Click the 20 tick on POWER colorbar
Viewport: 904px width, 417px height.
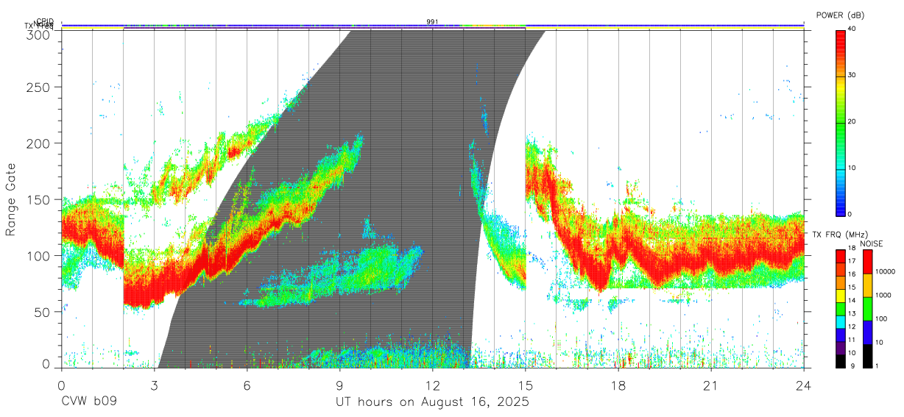tap(852, 121)
